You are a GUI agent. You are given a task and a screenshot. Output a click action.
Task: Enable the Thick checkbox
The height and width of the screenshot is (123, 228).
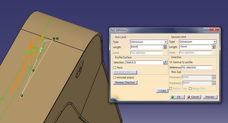point(115,68)
